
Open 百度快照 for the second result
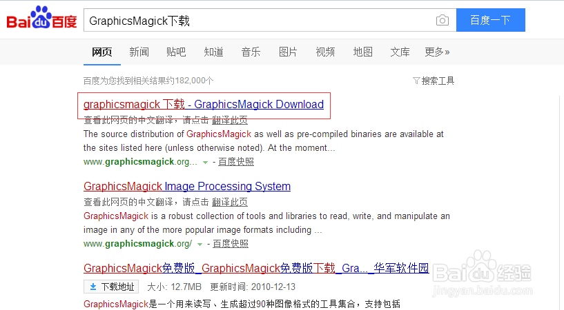(231, 244)
